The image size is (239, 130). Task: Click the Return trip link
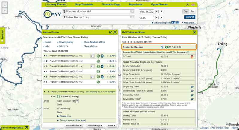(63, 46)
